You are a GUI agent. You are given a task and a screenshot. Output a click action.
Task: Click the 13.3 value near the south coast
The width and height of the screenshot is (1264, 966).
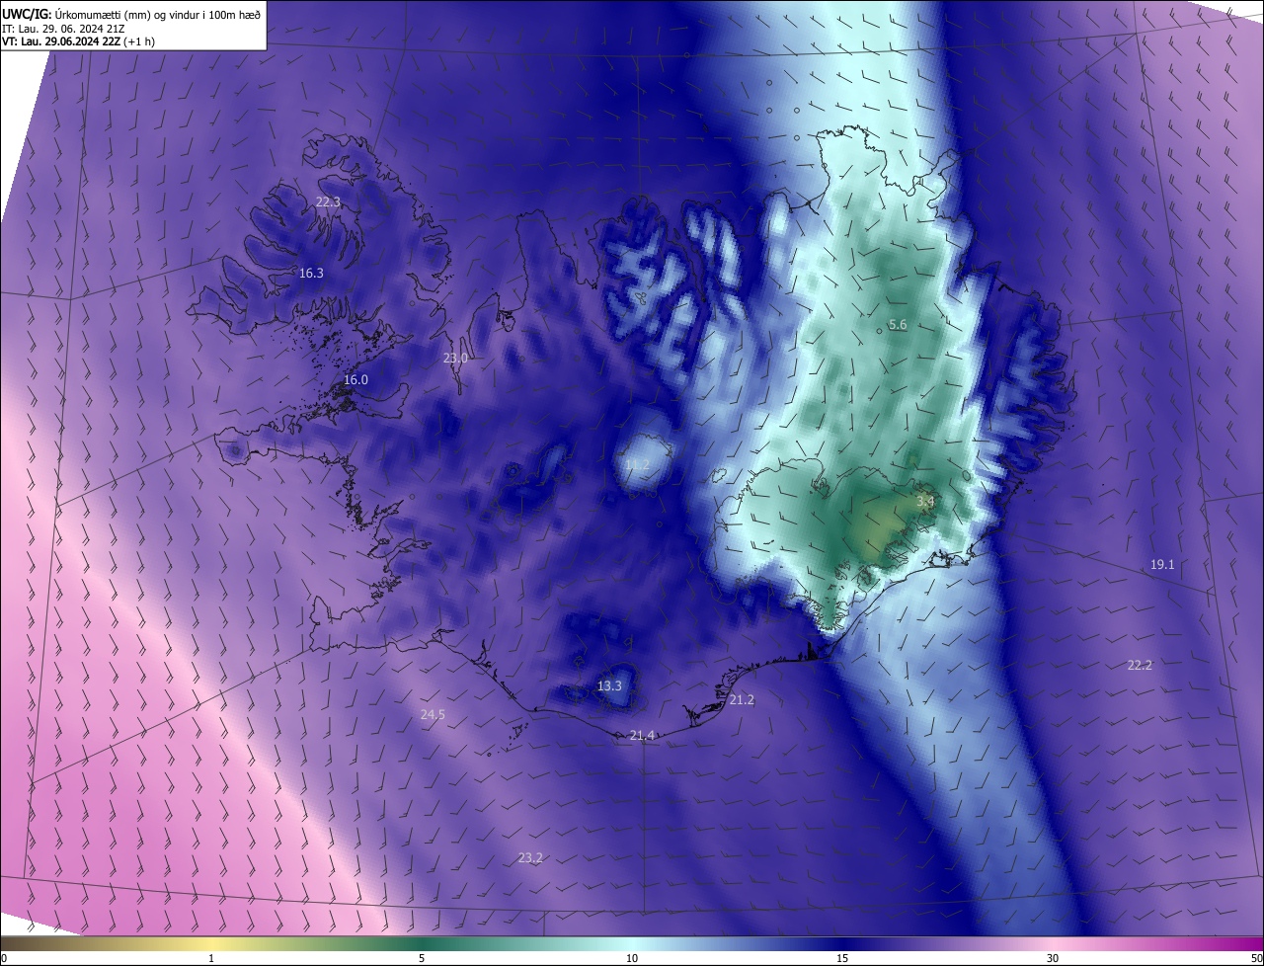[610, 685]
